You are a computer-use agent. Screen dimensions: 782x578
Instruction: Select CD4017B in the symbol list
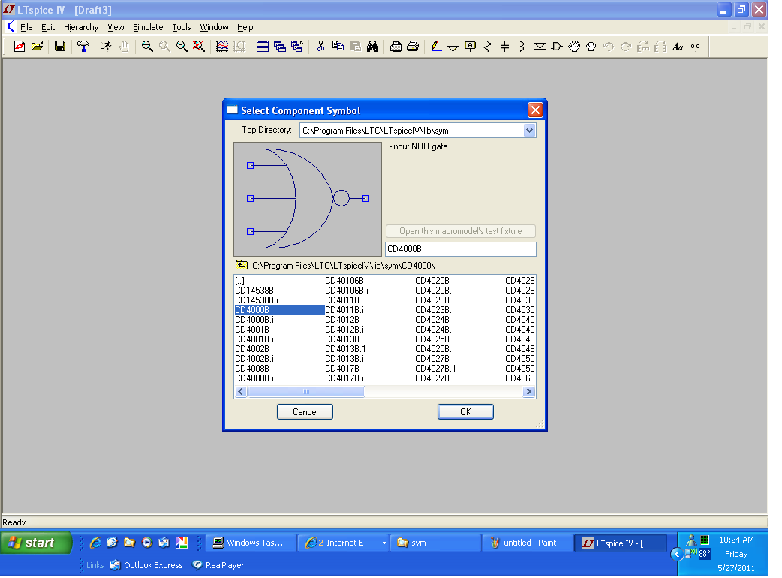tap(342, 369)
